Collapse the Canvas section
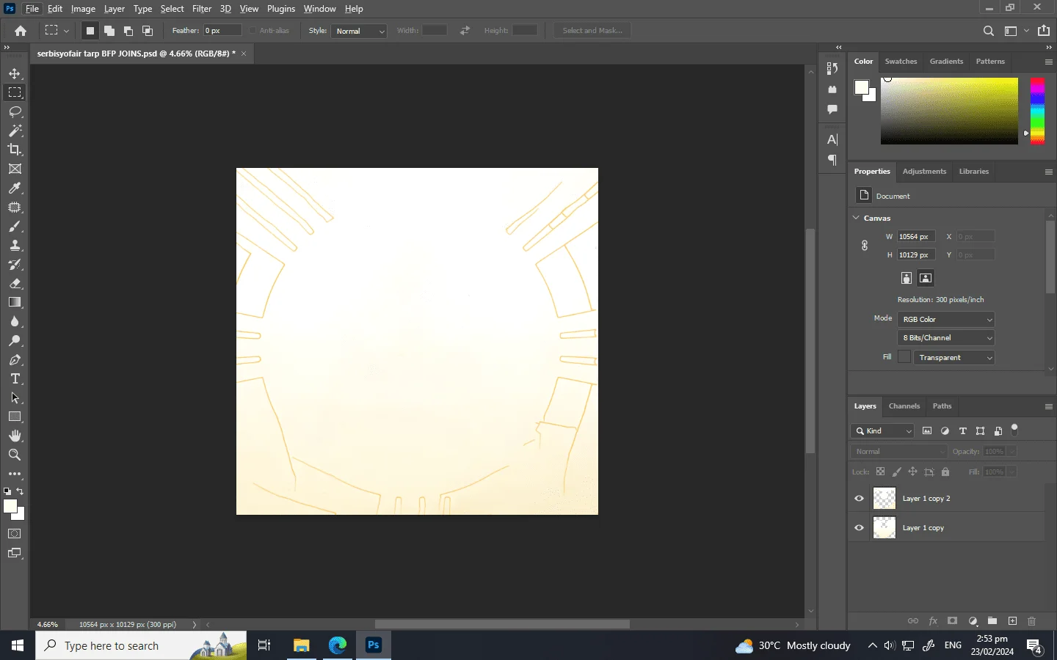Image resolution: width=1057 pixels, height=660 pixels. pyautogui.click(x=856, y=218)
